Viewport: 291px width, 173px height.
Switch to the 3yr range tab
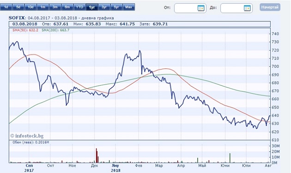pos(104,7)
